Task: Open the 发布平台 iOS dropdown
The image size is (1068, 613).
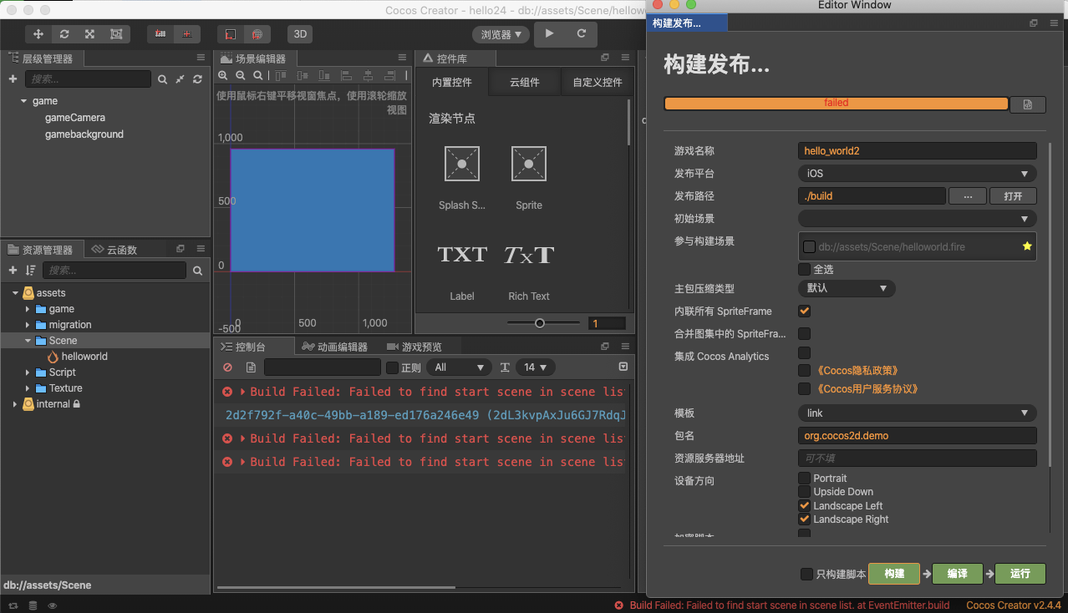Action: click(917, 174)
